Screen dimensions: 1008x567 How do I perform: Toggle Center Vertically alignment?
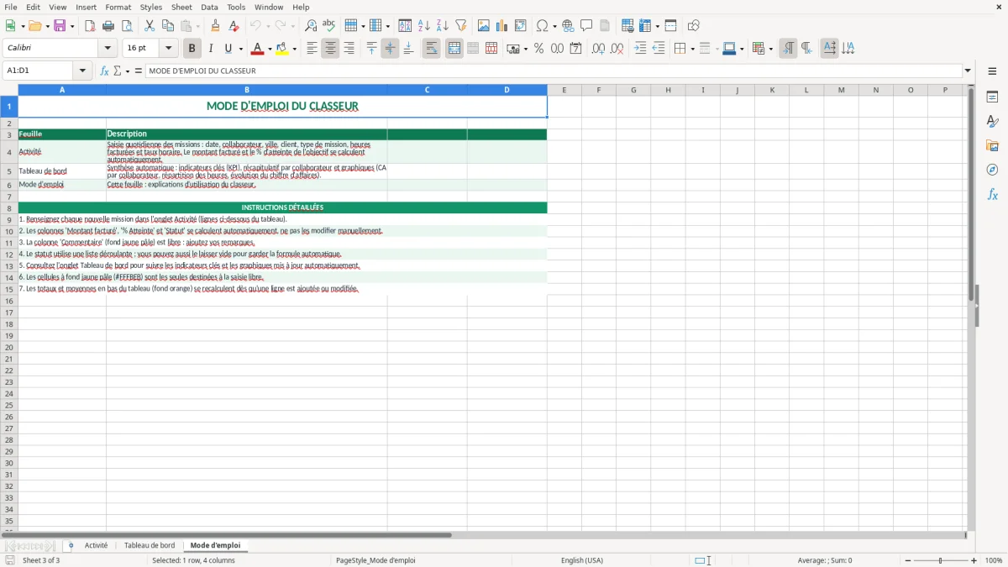[x=390, y=49]
